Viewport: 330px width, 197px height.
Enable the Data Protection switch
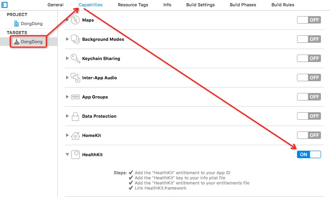pos(309,116)
